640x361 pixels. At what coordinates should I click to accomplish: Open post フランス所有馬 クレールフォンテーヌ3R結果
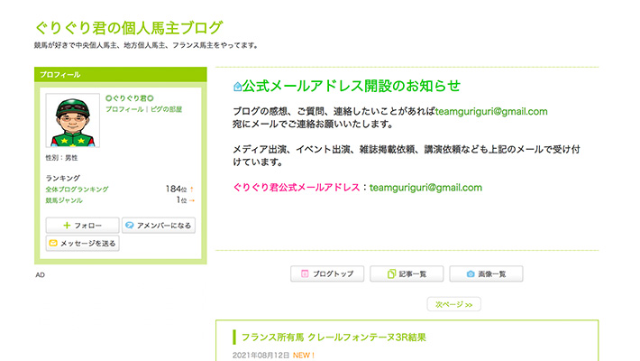point(334,338)
